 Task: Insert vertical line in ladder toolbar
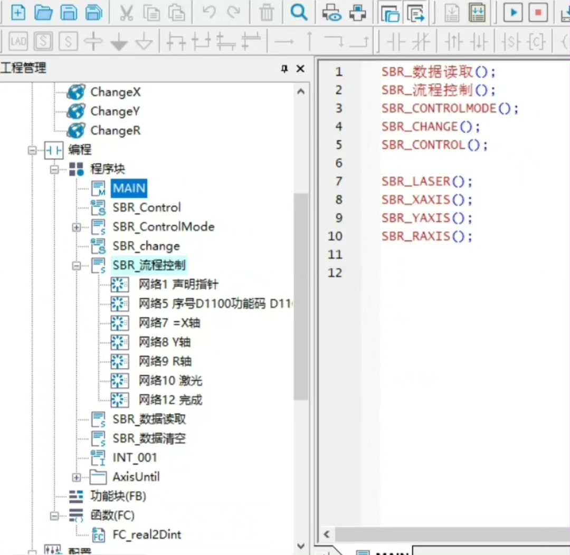309,41
